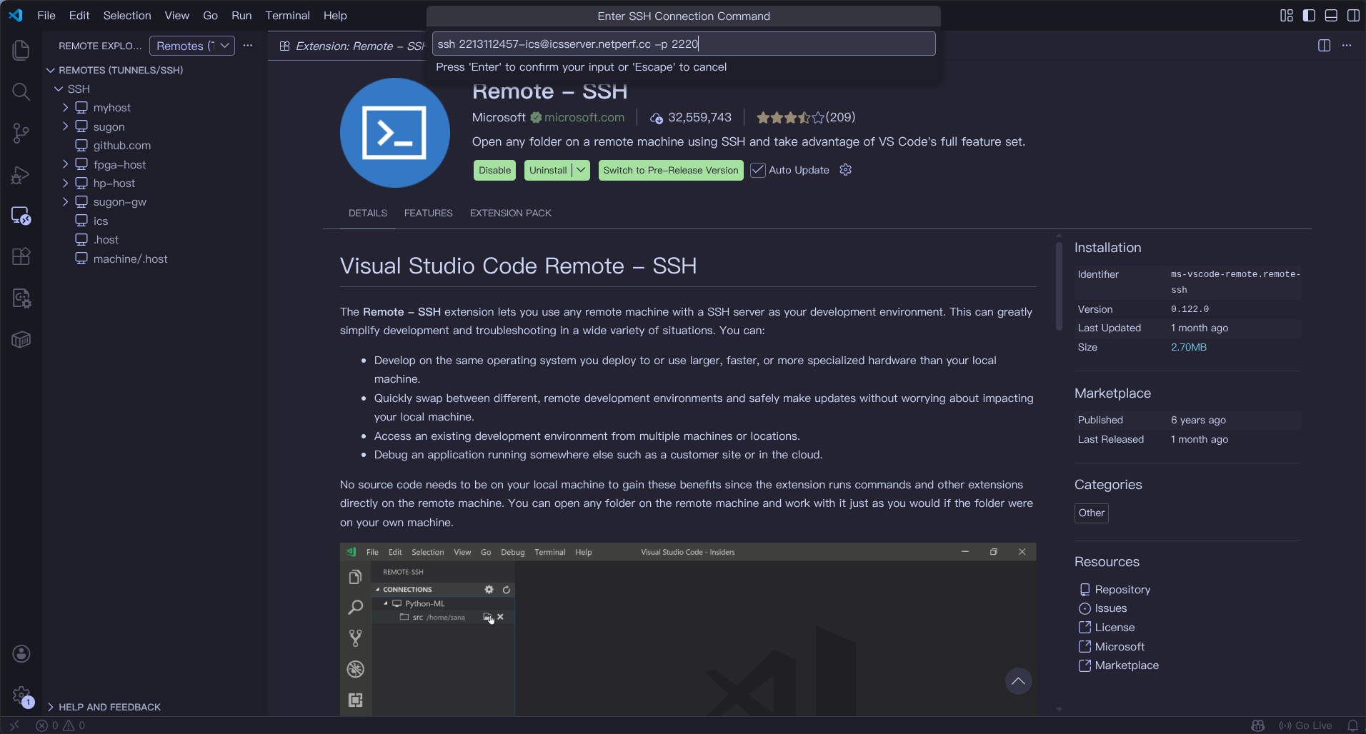Expand the myhost SSH entry

(66, 108)
